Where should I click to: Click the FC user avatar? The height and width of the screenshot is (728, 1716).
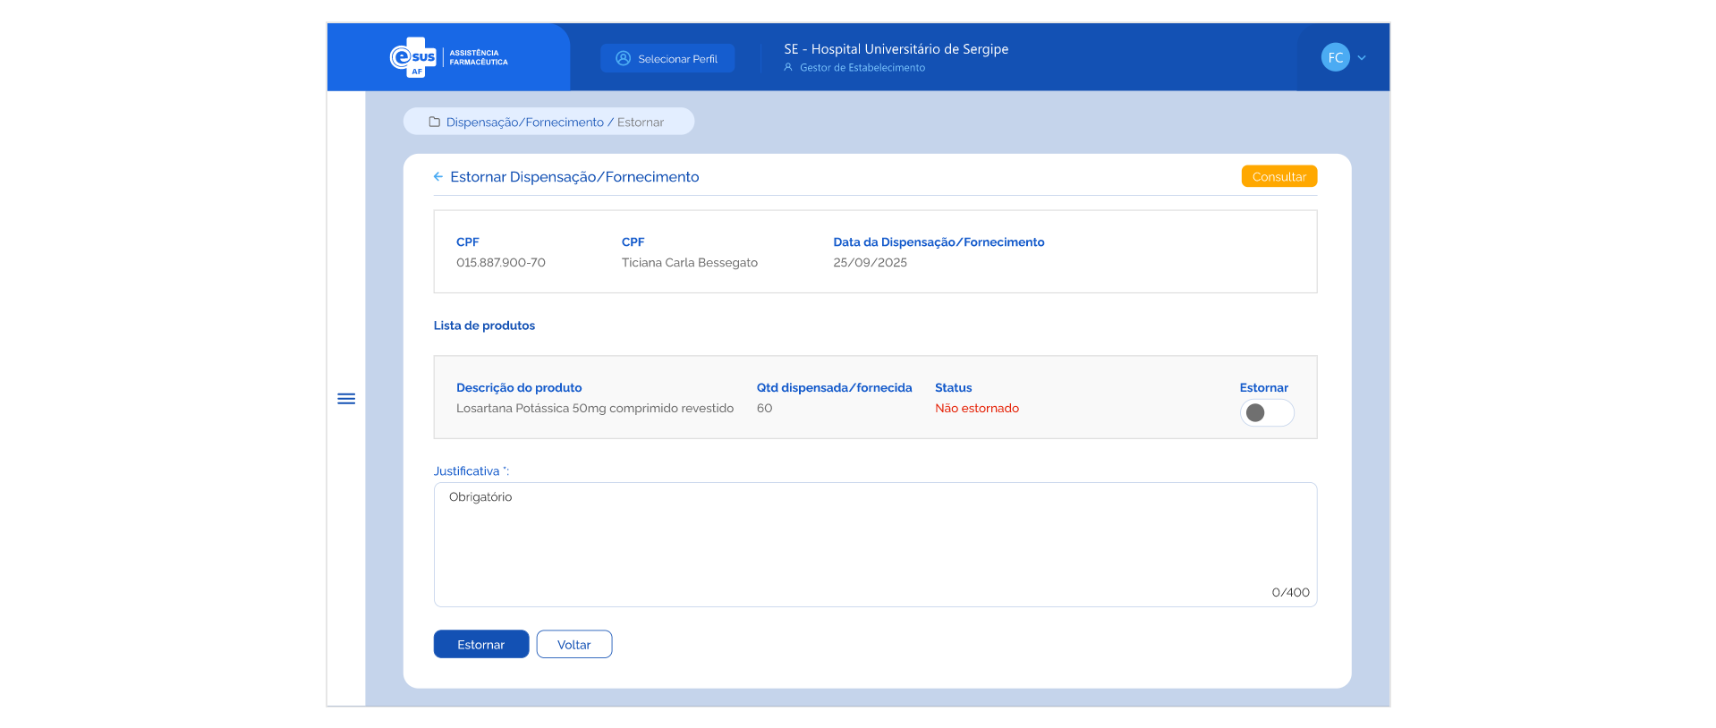[x=1335, y=58]
